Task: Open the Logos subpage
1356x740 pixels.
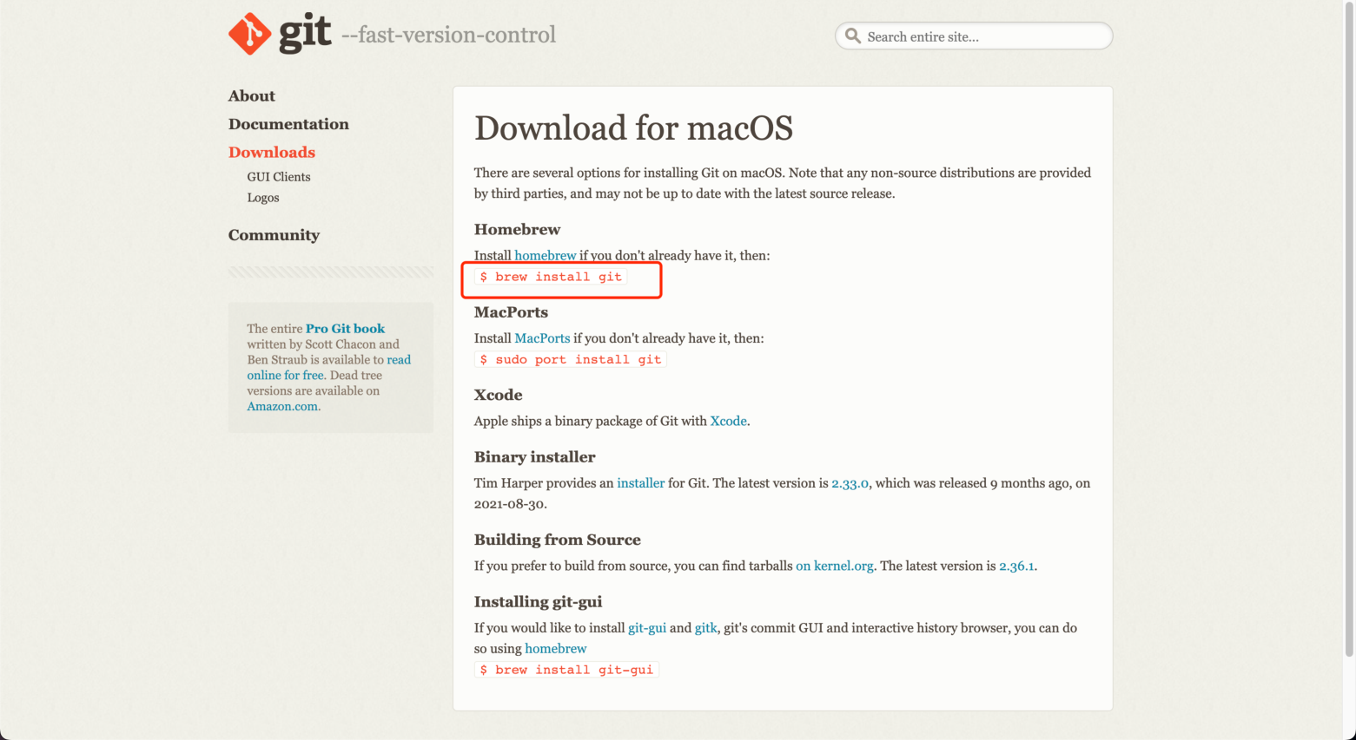Action: pyautogui.click(x=263, y=198)
